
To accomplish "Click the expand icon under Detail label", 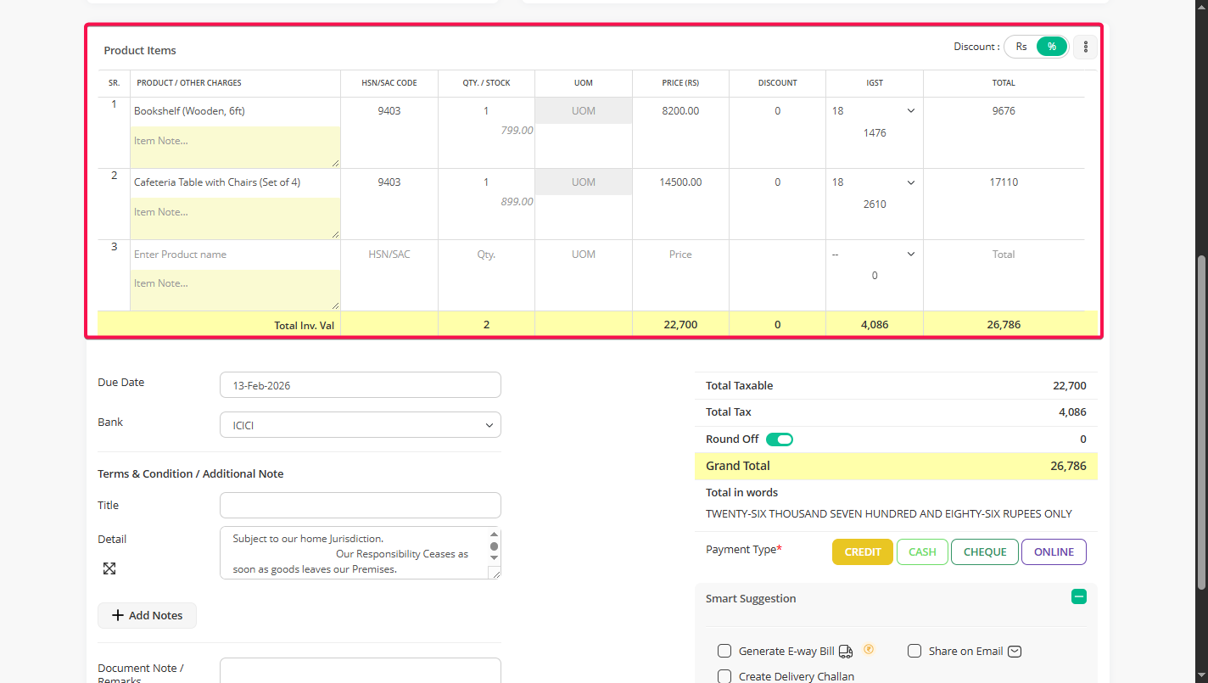I will click(109, 568).
